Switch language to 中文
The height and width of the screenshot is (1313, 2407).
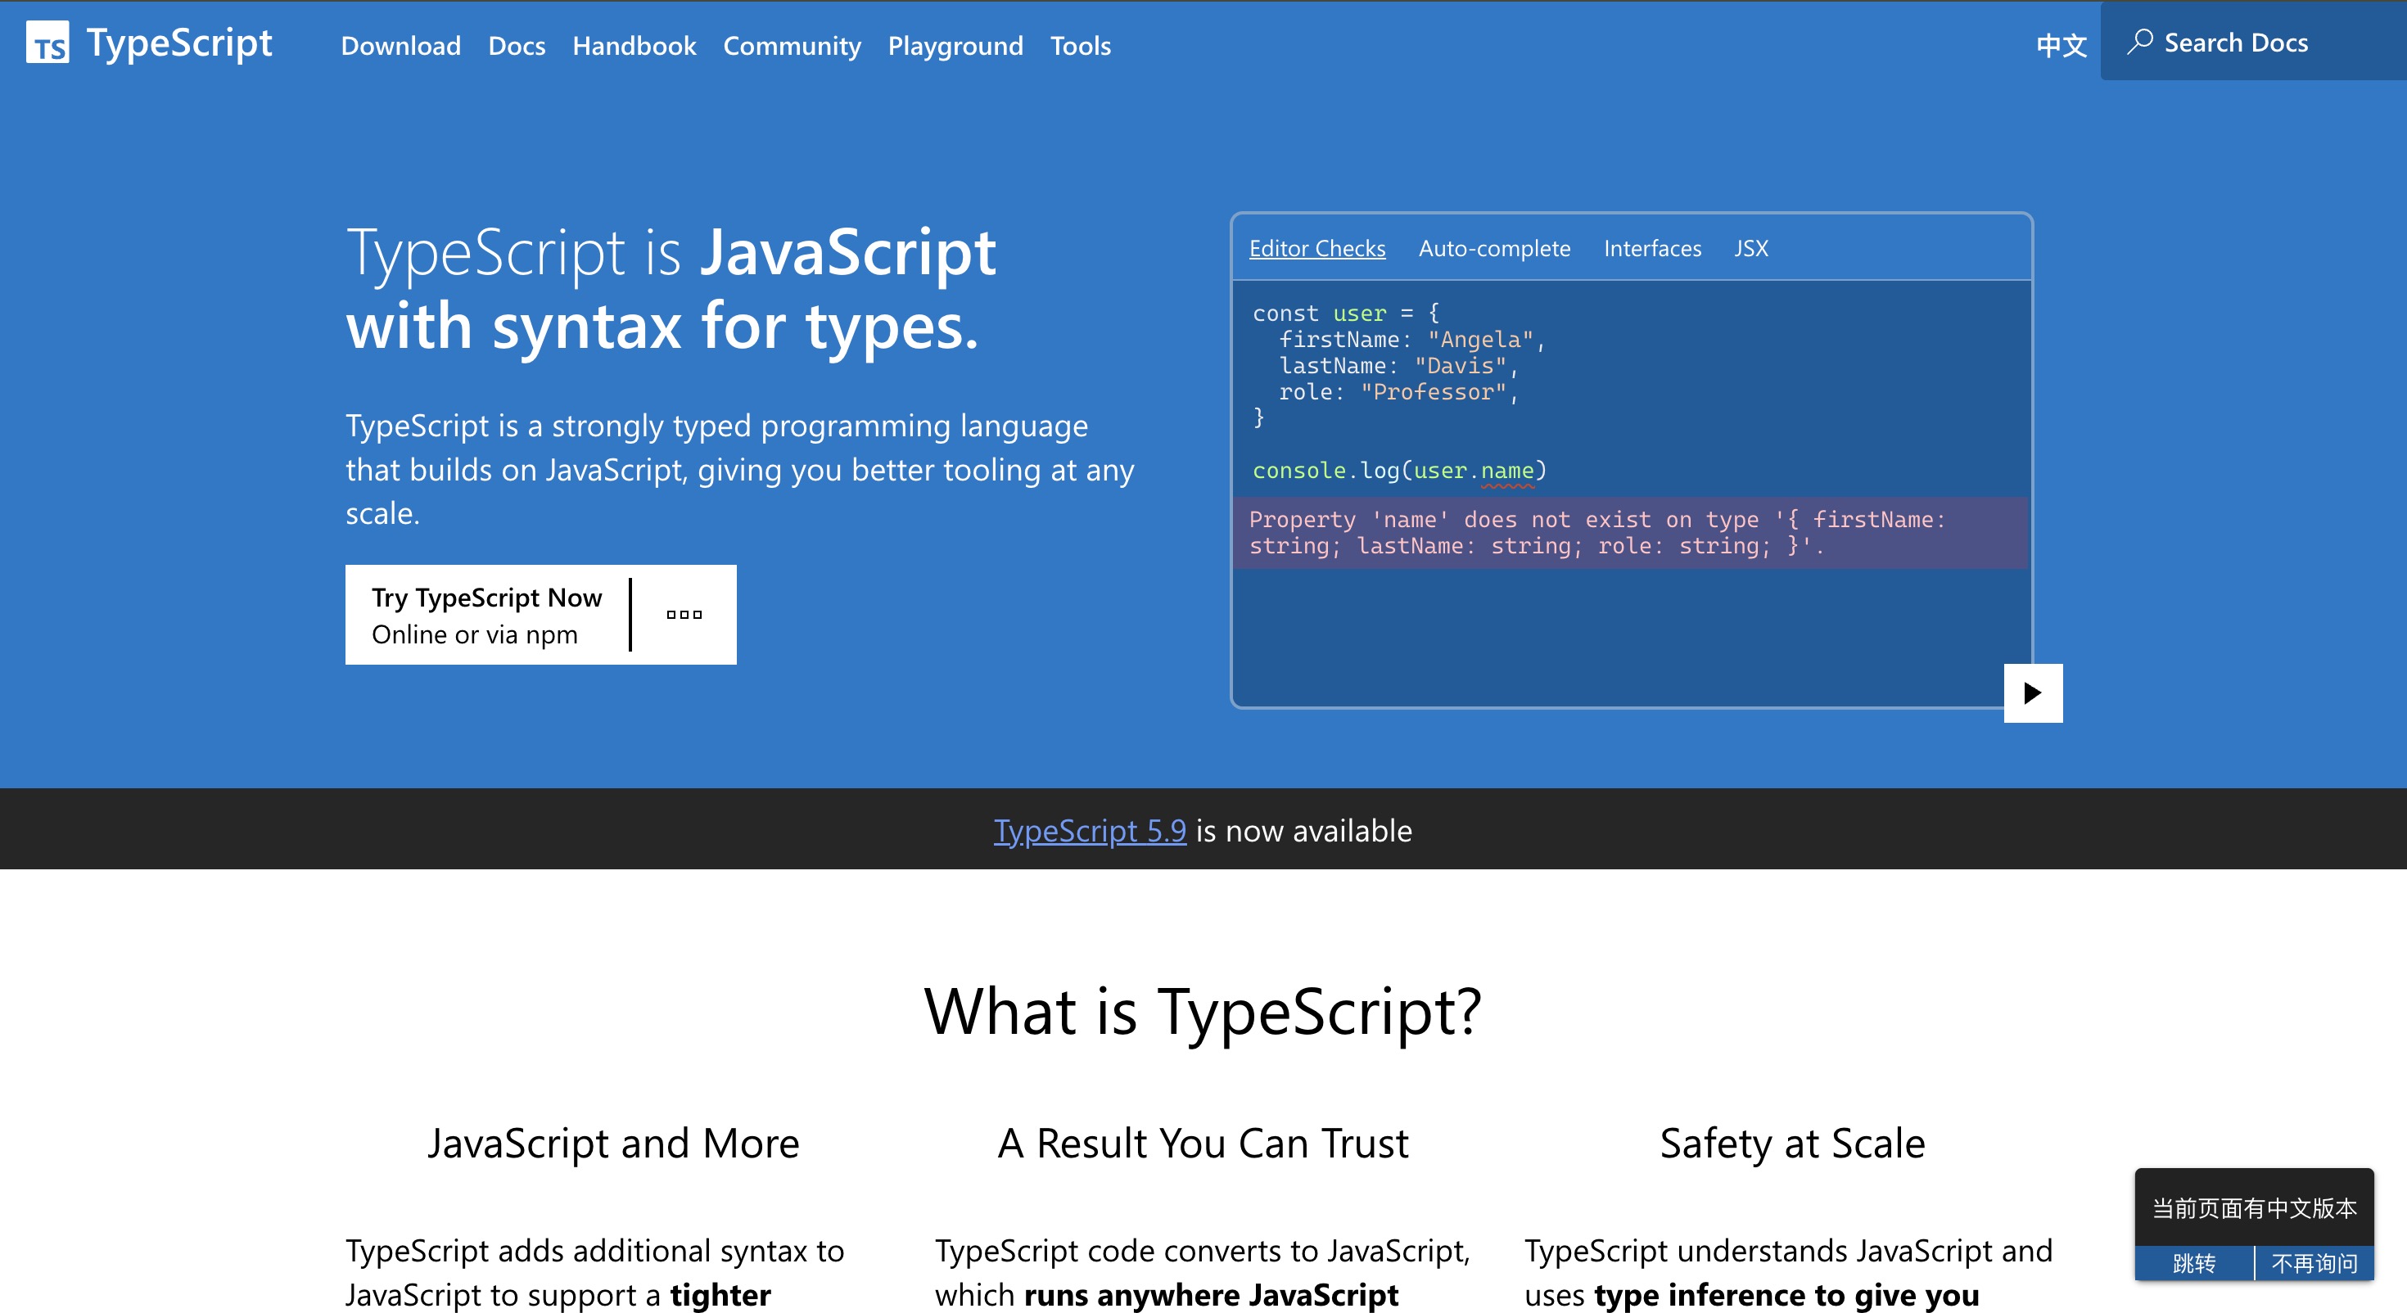click(2062, 45)
